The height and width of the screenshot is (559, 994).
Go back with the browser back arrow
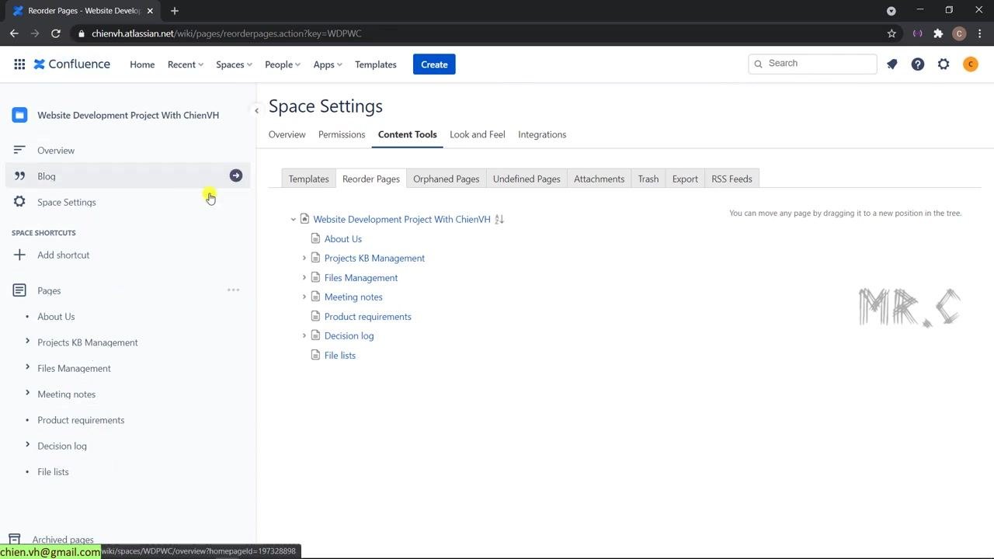(x=14, y=33)
